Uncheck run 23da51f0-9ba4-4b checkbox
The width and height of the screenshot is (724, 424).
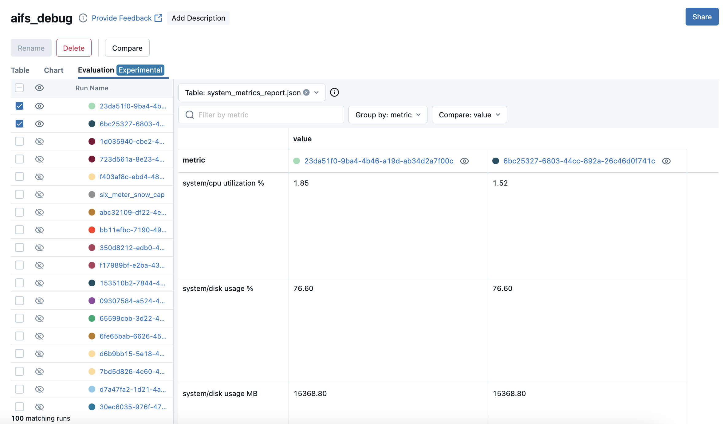[x=19, y=106]
